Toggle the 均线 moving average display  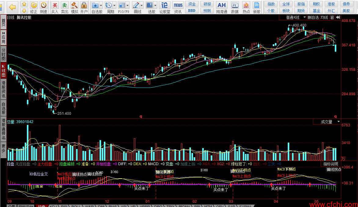coord(324,18)
